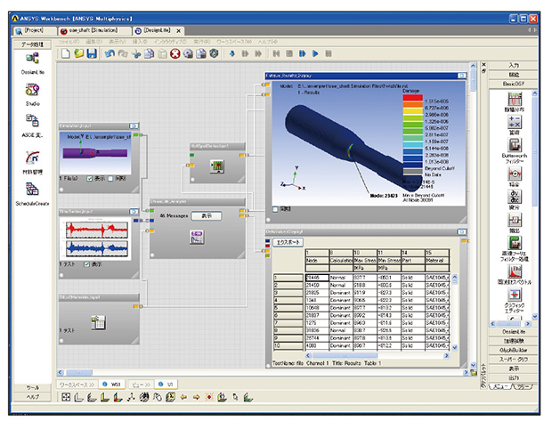Select the frequency spectrum glyph
The image size is (552, 429).
(x=515, y=271)
